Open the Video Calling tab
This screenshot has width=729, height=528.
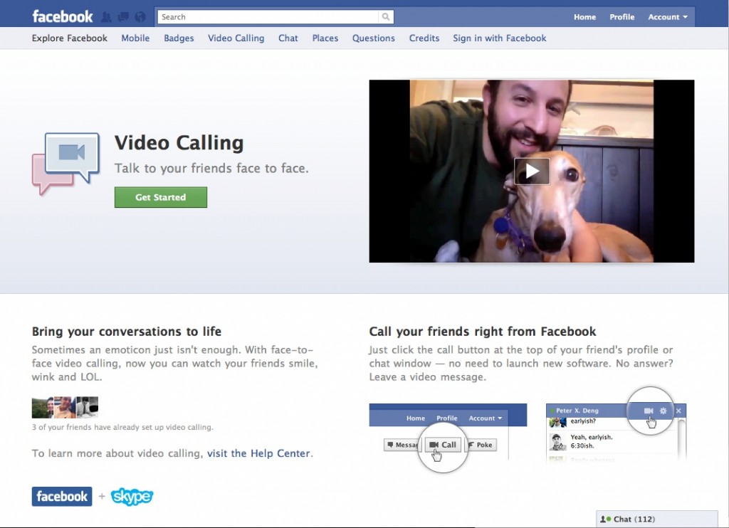point(236,38)
